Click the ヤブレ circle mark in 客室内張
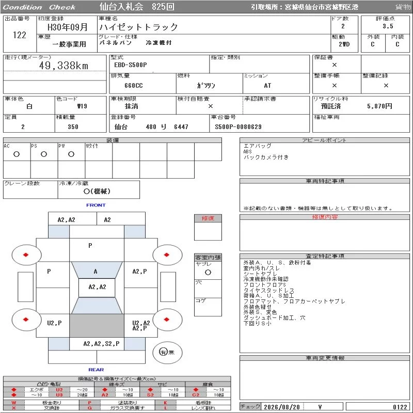Image resolution: width=413 pixels, height=413 pixels. point(208,273)
